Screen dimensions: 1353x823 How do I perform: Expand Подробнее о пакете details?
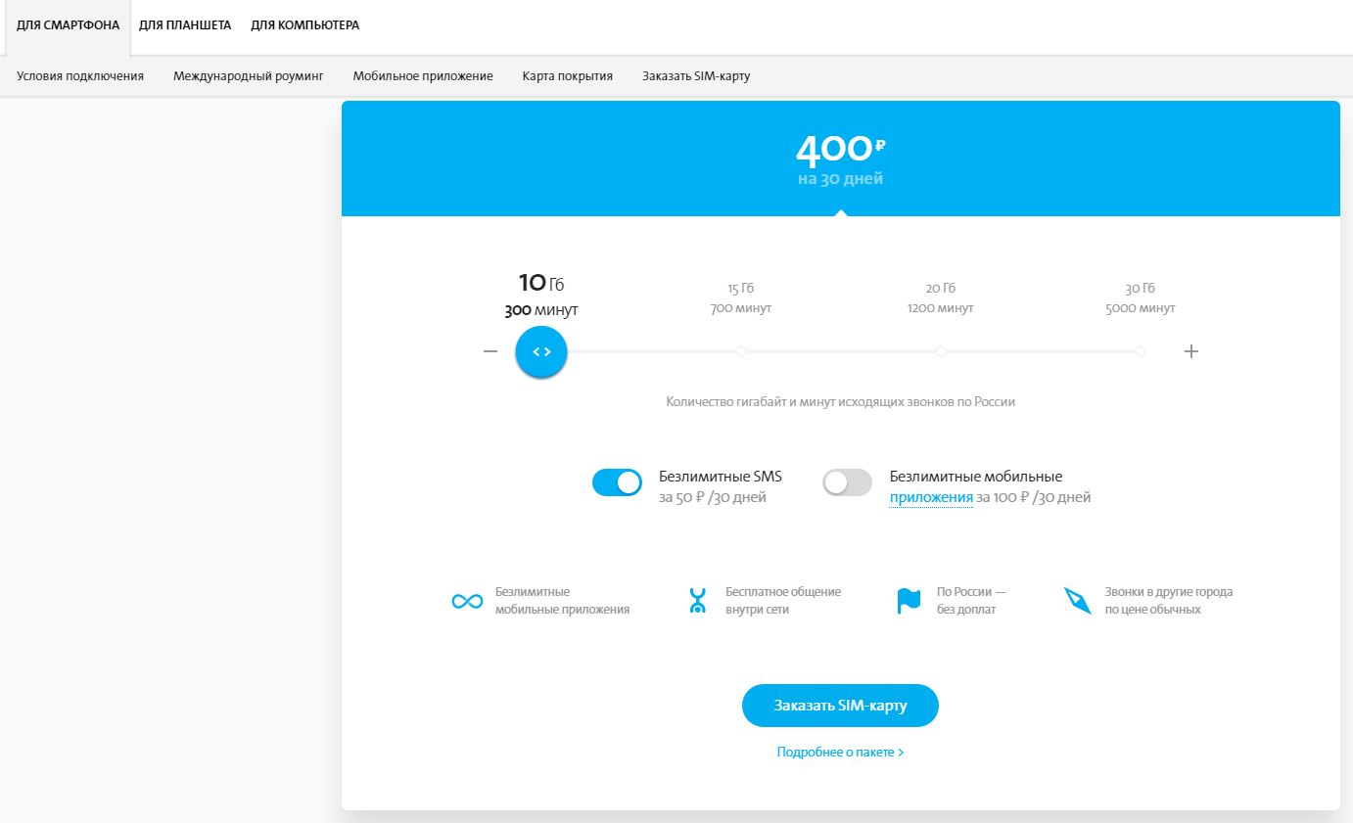point(840,753)
